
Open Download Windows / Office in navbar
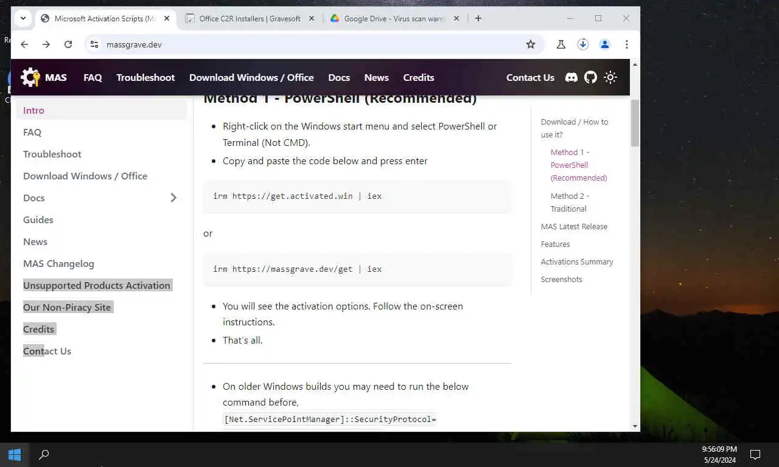pos(251,77)
